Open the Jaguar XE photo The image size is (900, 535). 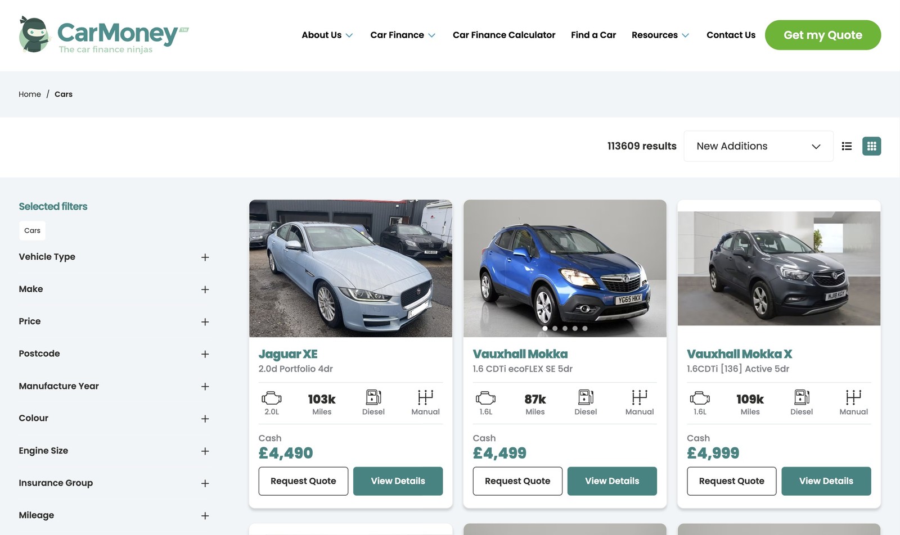[x=350, y=269]
